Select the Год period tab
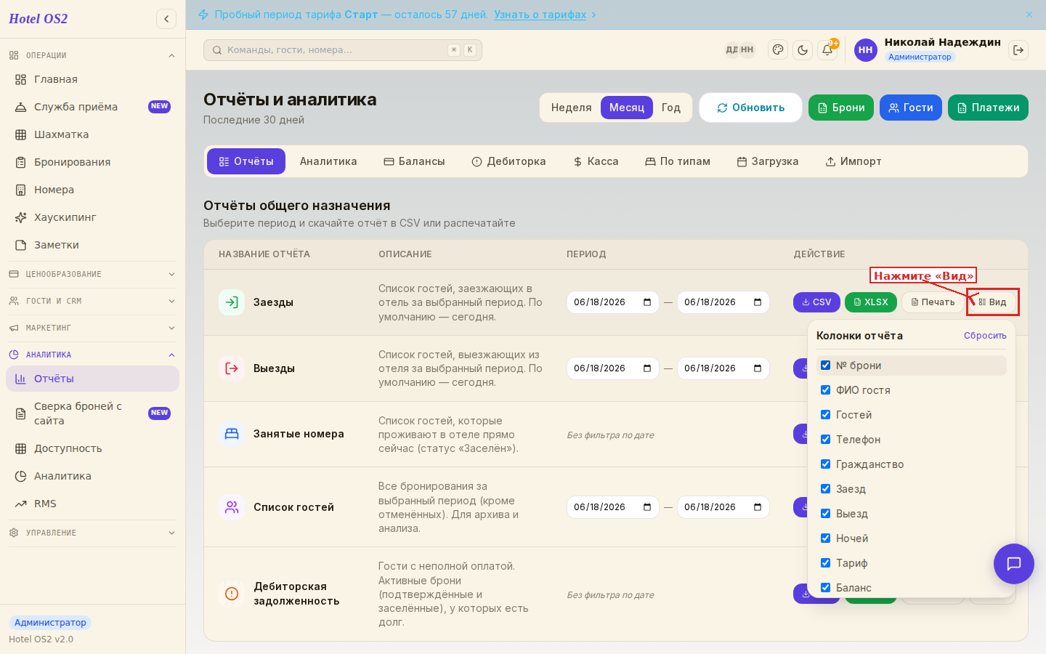Viewport: 1046px width, 654px height. coord(670,108)
